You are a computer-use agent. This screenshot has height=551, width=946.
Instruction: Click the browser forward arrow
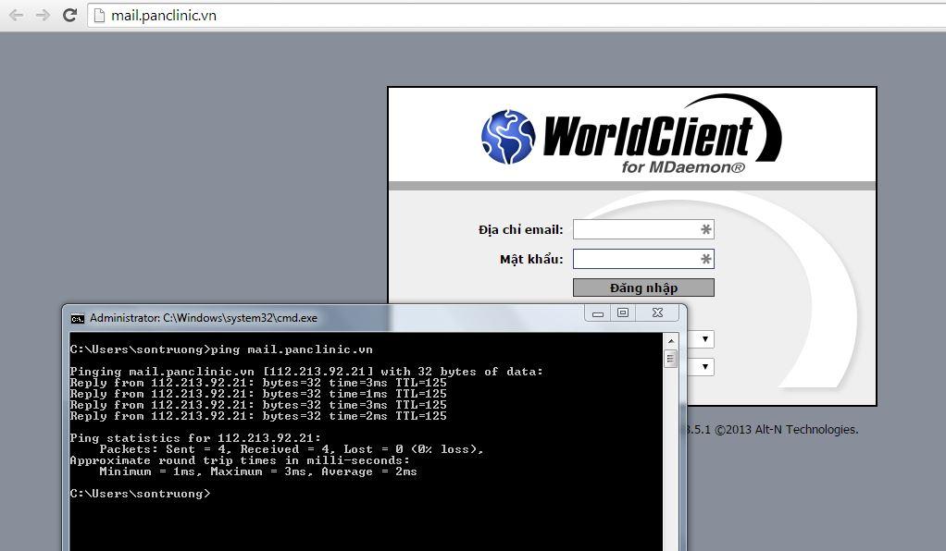coord(43,15)
